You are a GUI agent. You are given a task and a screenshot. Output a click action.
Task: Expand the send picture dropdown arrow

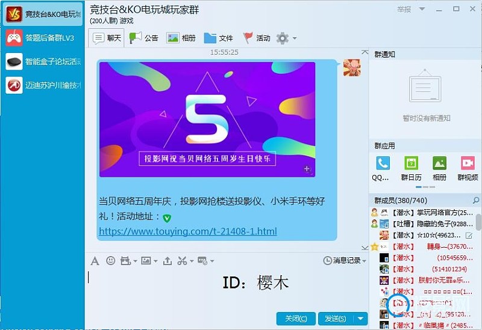point(155,261)
